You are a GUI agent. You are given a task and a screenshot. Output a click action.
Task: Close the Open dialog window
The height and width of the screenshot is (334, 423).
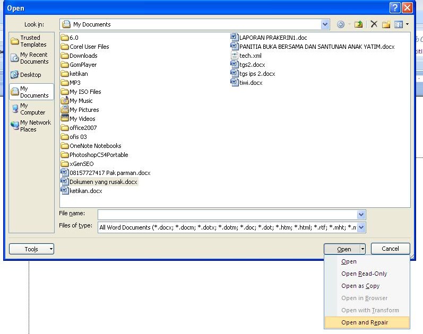click(407, 8)
